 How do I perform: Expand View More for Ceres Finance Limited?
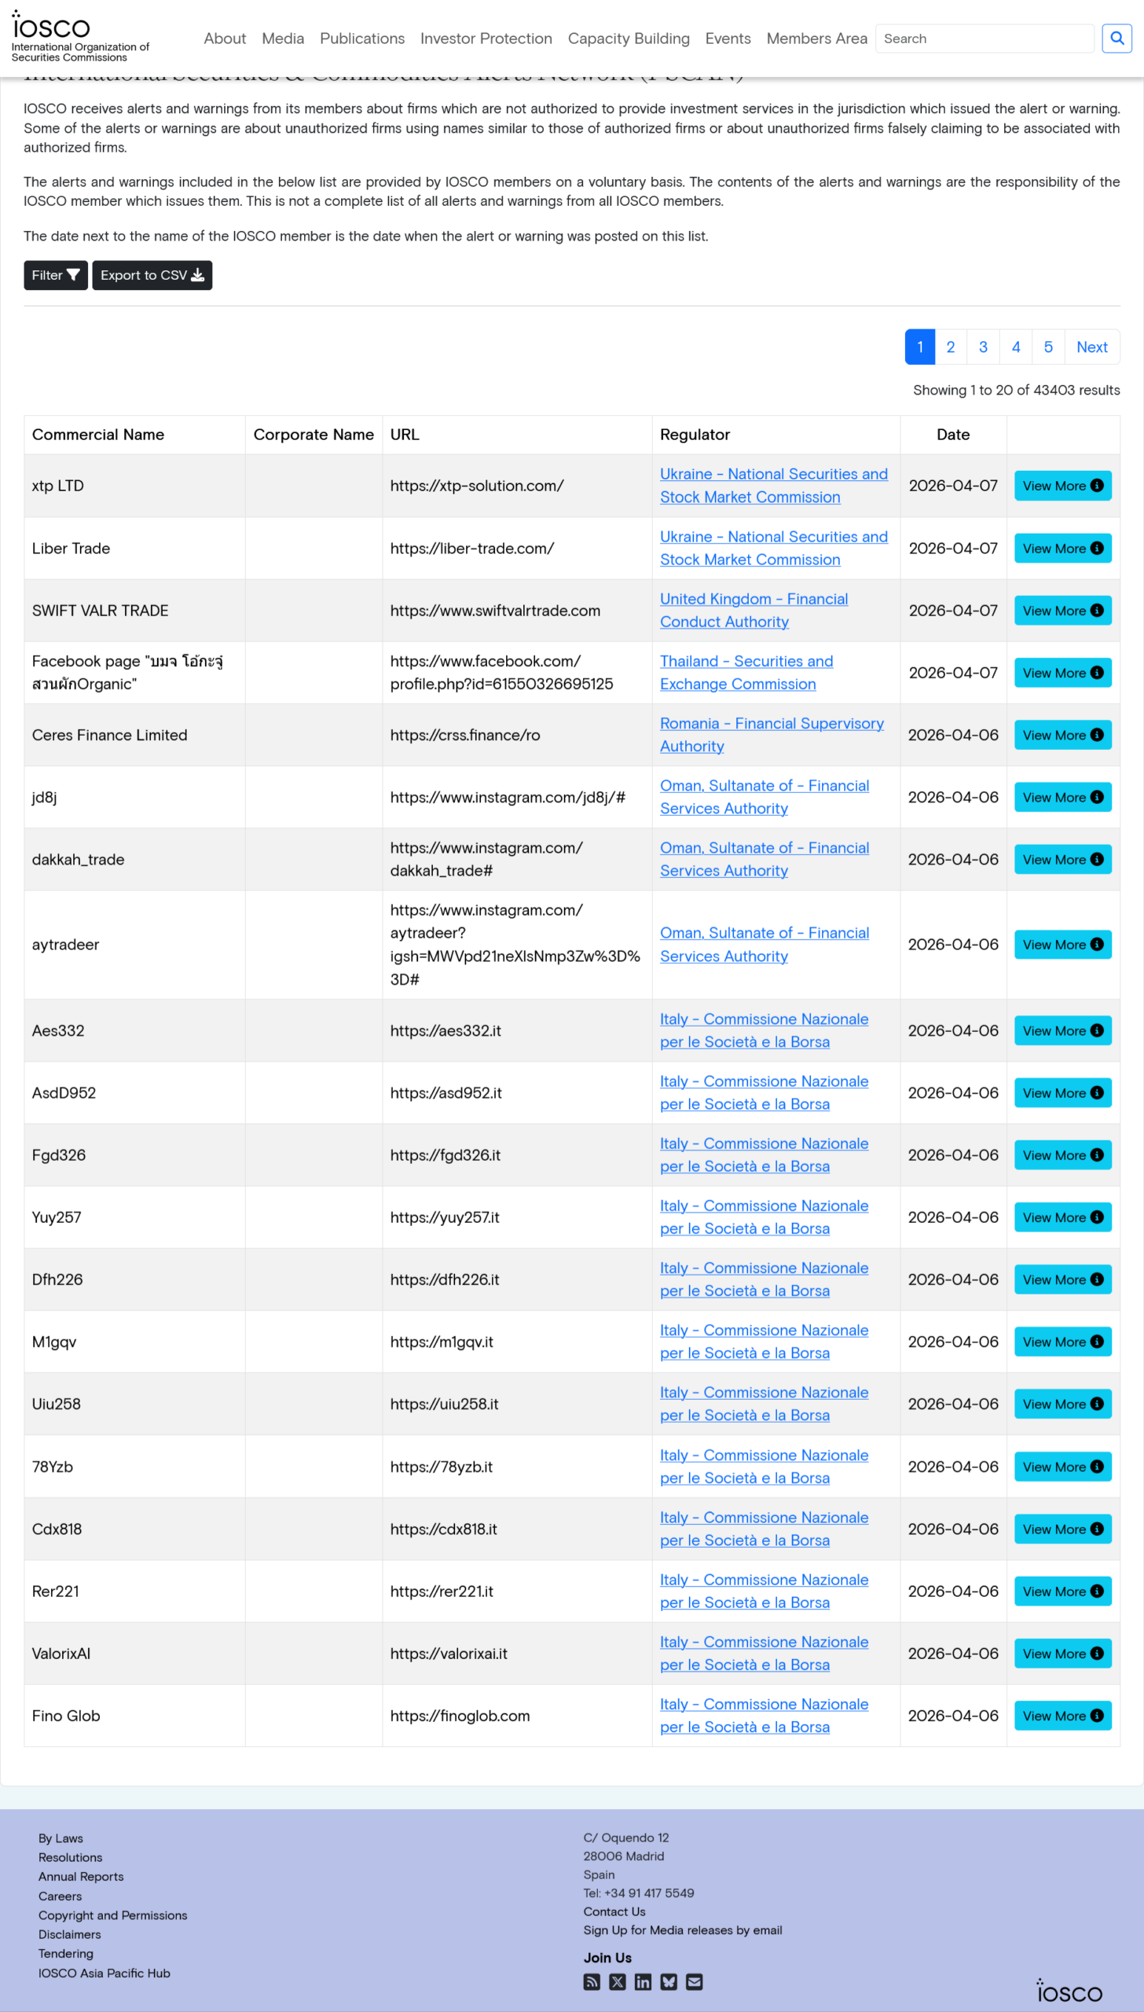1062,735
